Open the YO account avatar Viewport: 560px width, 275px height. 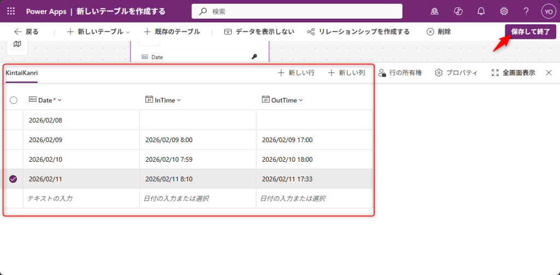pos(548,11)
